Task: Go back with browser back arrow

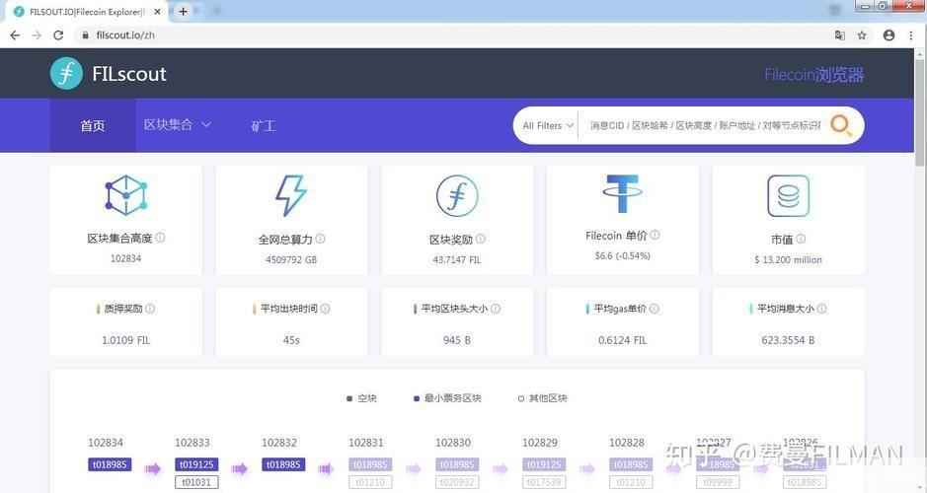Action: tap(15, 35)
